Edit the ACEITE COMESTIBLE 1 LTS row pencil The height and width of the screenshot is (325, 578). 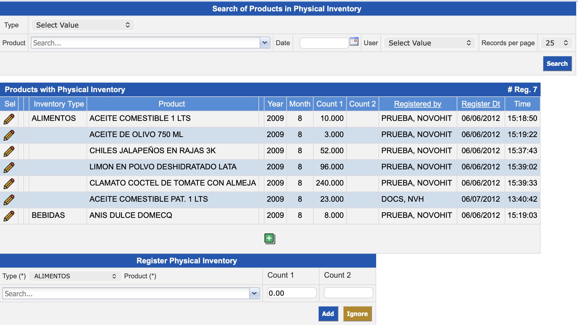(9, 119)
